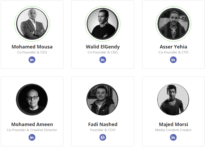This screenshot has width=205, height=147.
Task: Click the Mohamed Mousa name heading
Action: pyautogui.click(x=32, y=47)
